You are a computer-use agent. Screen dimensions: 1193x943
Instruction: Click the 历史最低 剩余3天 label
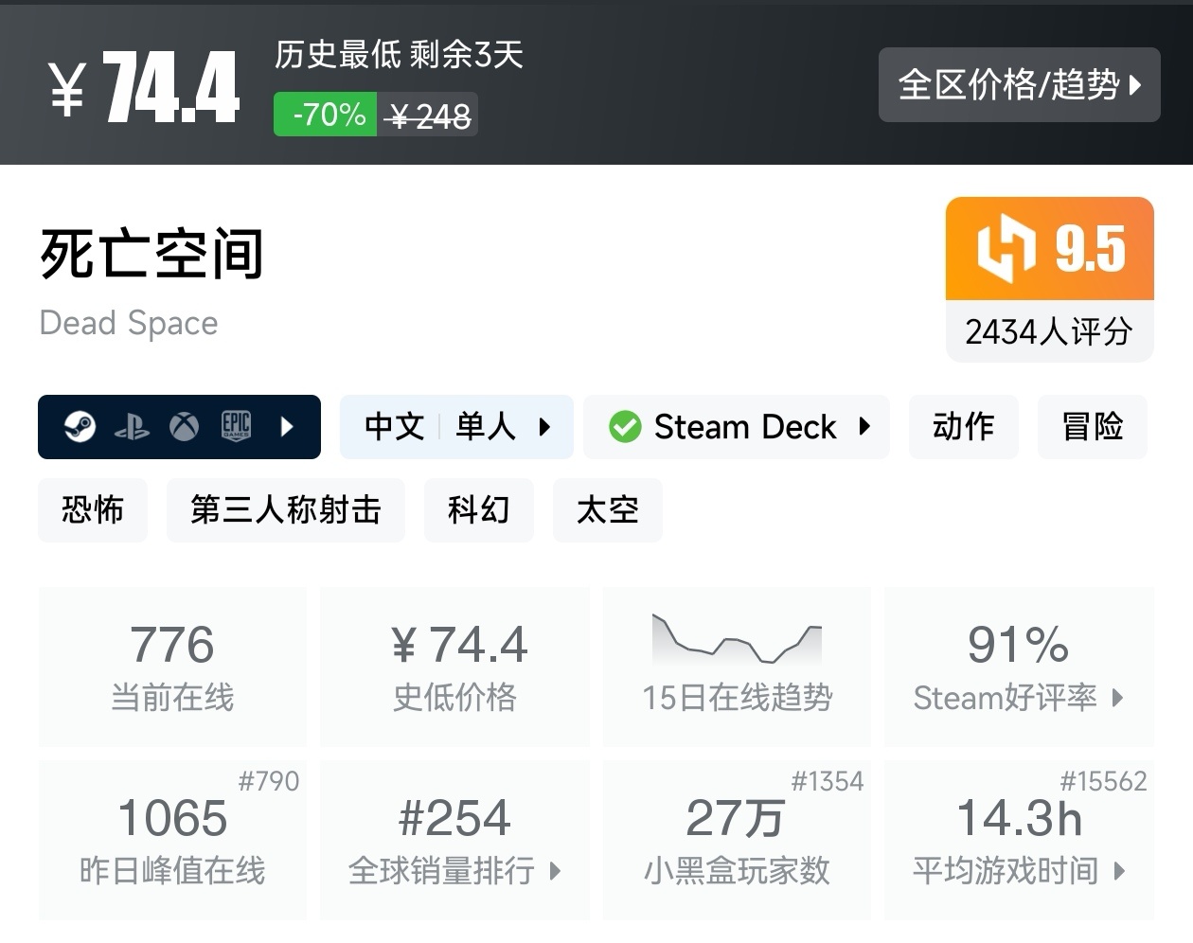[x=399, y=54]
